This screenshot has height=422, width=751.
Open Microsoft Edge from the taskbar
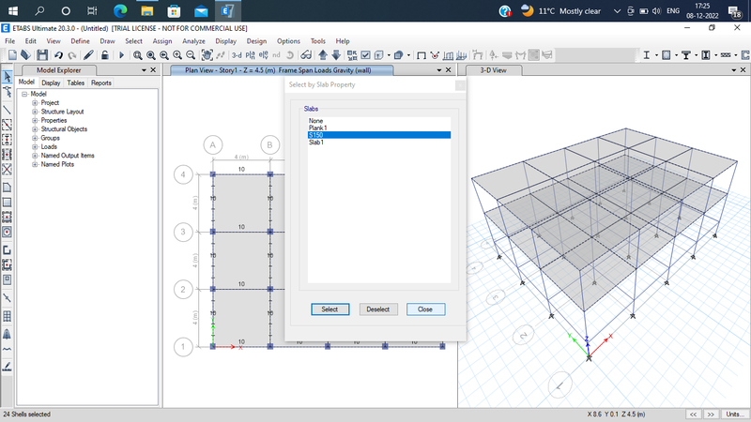[x=120, y=10]
